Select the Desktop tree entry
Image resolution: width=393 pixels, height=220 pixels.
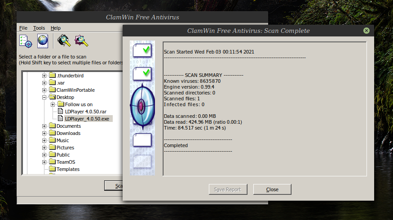(x=65, y=97)
